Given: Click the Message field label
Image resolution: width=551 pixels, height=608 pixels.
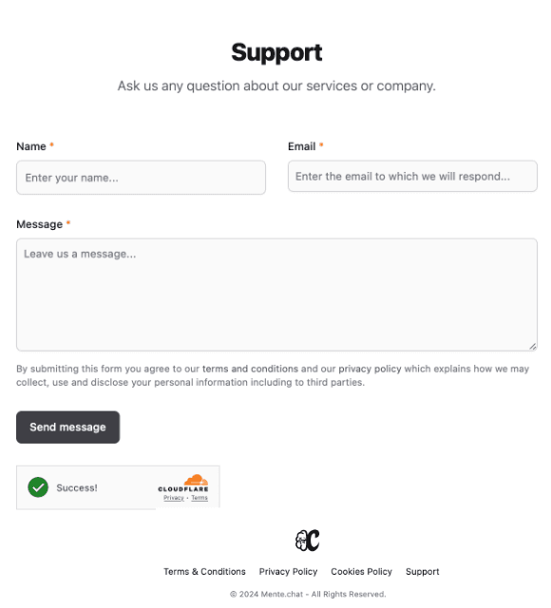Looking at the screenshot, I should [39, 224].
